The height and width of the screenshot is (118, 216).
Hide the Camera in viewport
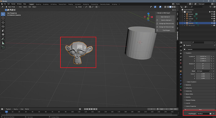pos(212,14)
